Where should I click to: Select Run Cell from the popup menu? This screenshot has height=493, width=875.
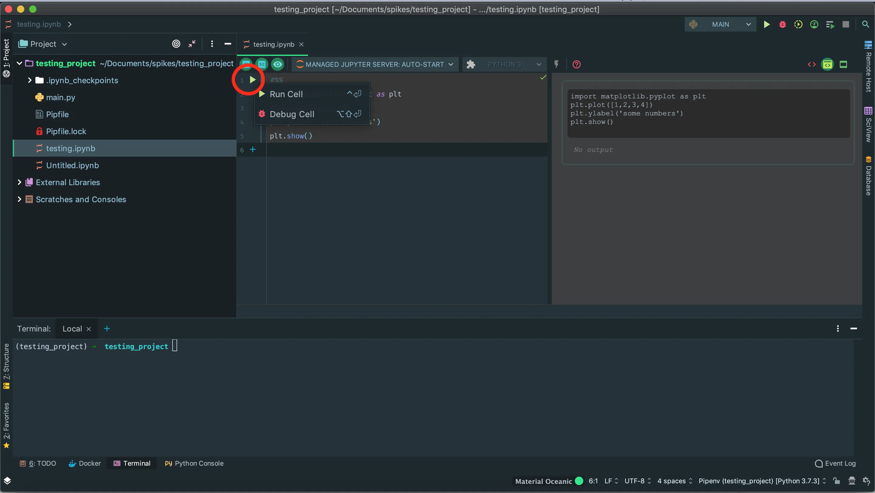coord(286,94)
